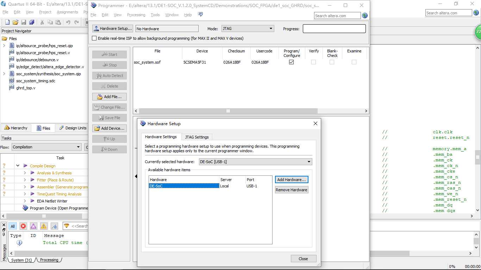Click Add File... button
This screenshot has height=270, width=481.
click(110, 96)
